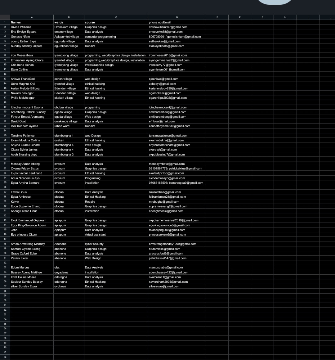This screenshot has height=360, width=335.
Task: Select column G header
Action: coord(262,17)
